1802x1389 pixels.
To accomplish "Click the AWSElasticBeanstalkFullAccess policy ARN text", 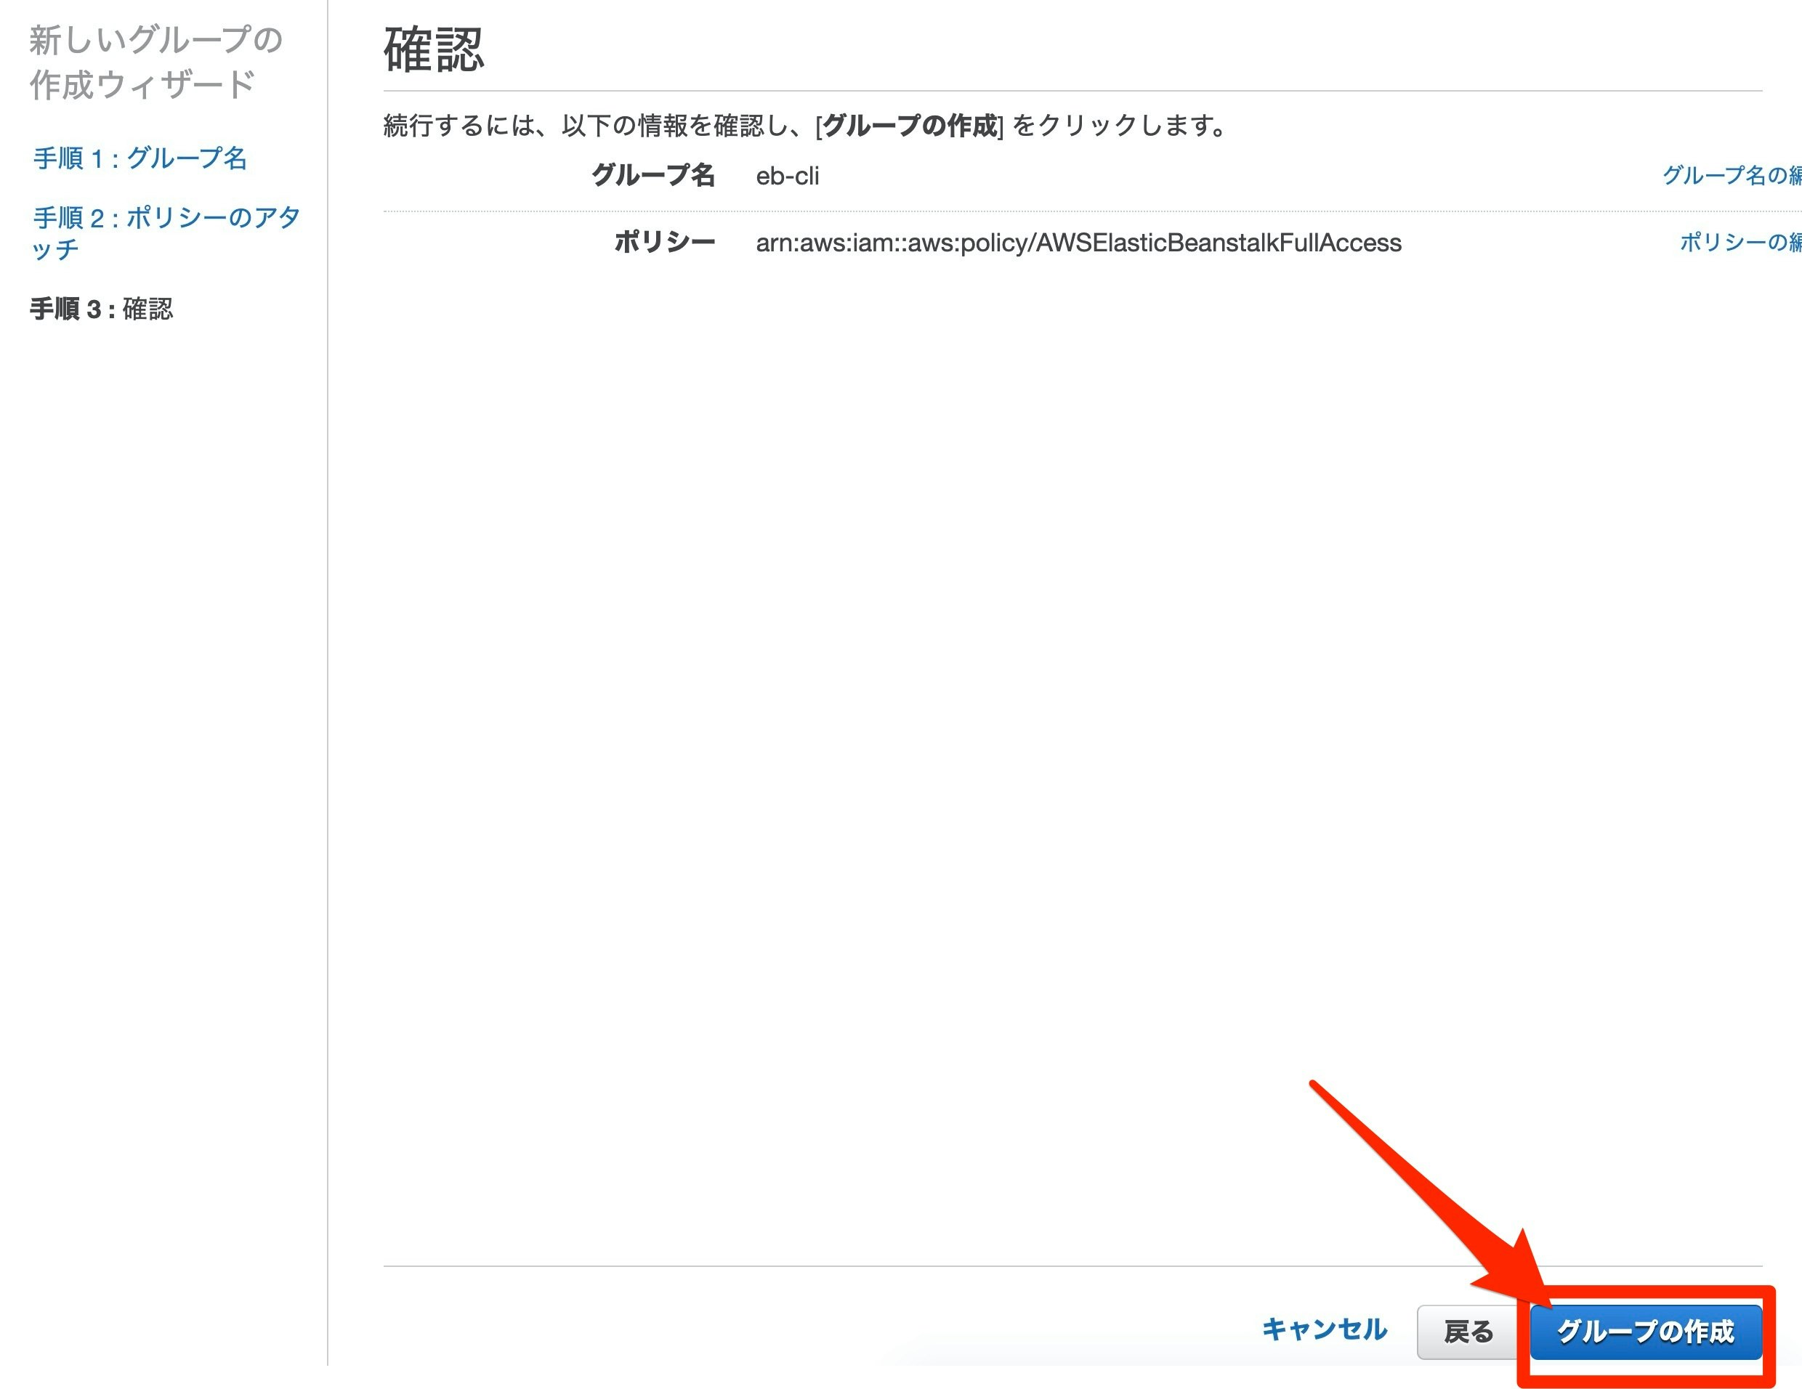I will pos(1078,243).
